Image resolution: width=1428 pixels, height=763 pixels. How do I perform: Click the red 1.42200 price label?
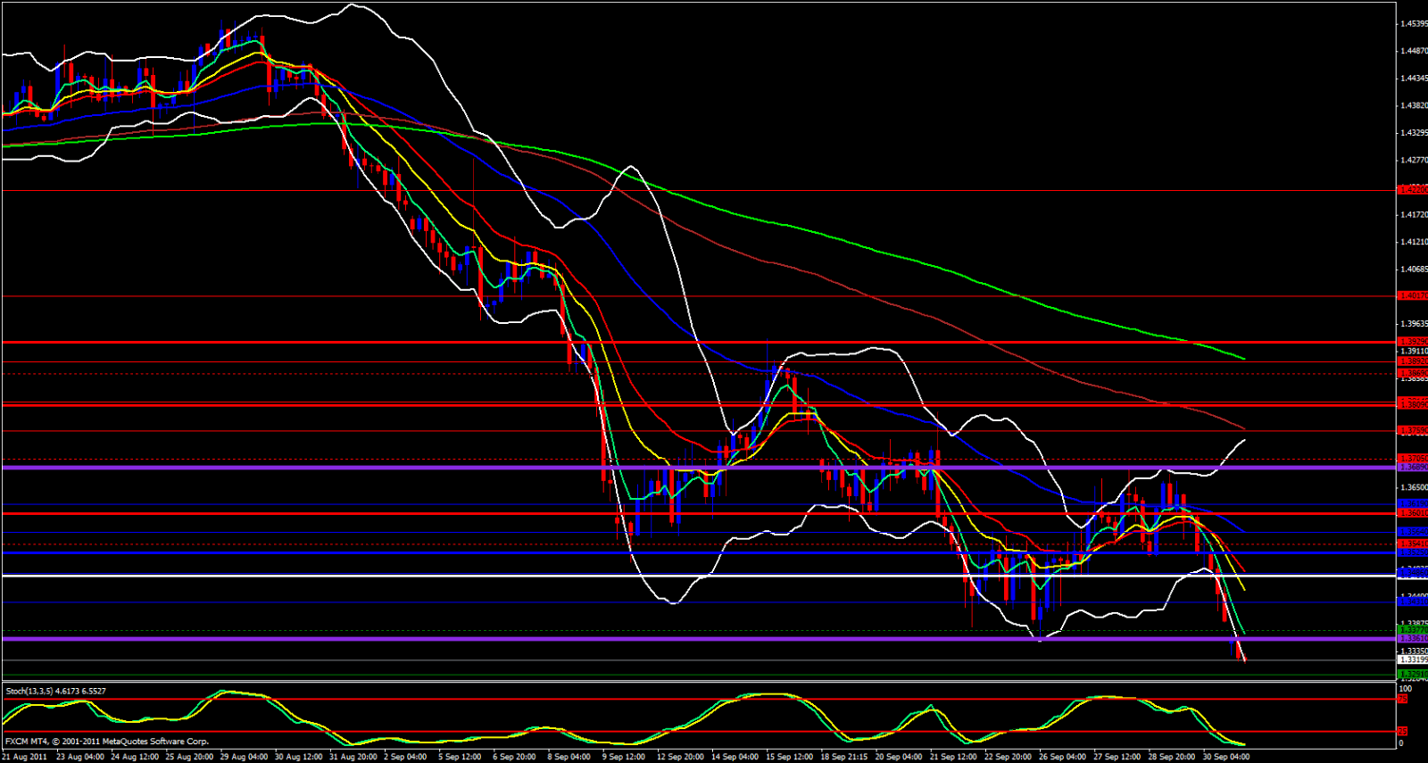tap(1412, 190)
